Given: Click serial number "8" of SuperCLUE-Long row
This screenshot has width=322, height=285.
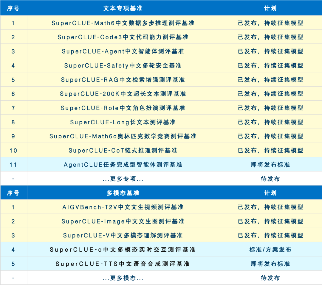Looking at the screenshot, I should [13, 122].
